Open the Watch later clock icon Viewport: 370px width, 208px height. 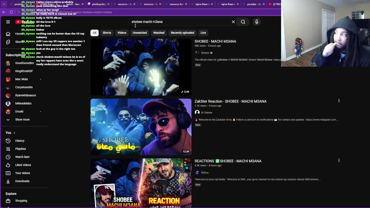(x=8, y=157)
